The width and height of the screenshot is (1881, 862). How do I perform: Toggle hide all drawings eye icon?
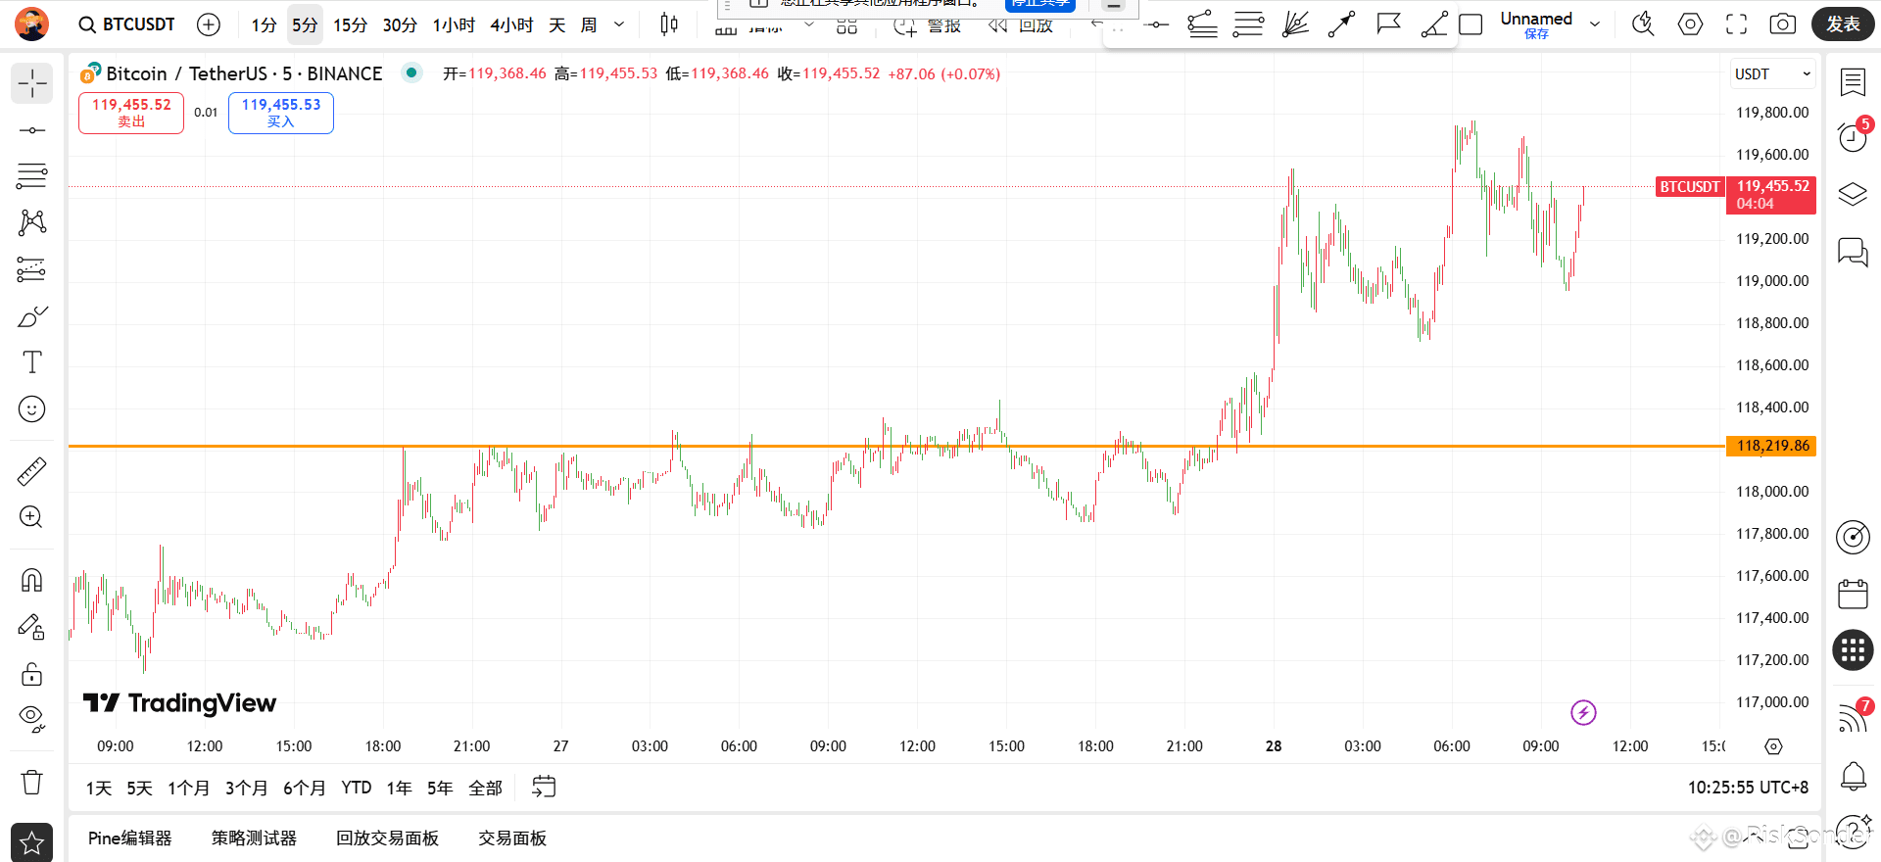pos(32,719)
